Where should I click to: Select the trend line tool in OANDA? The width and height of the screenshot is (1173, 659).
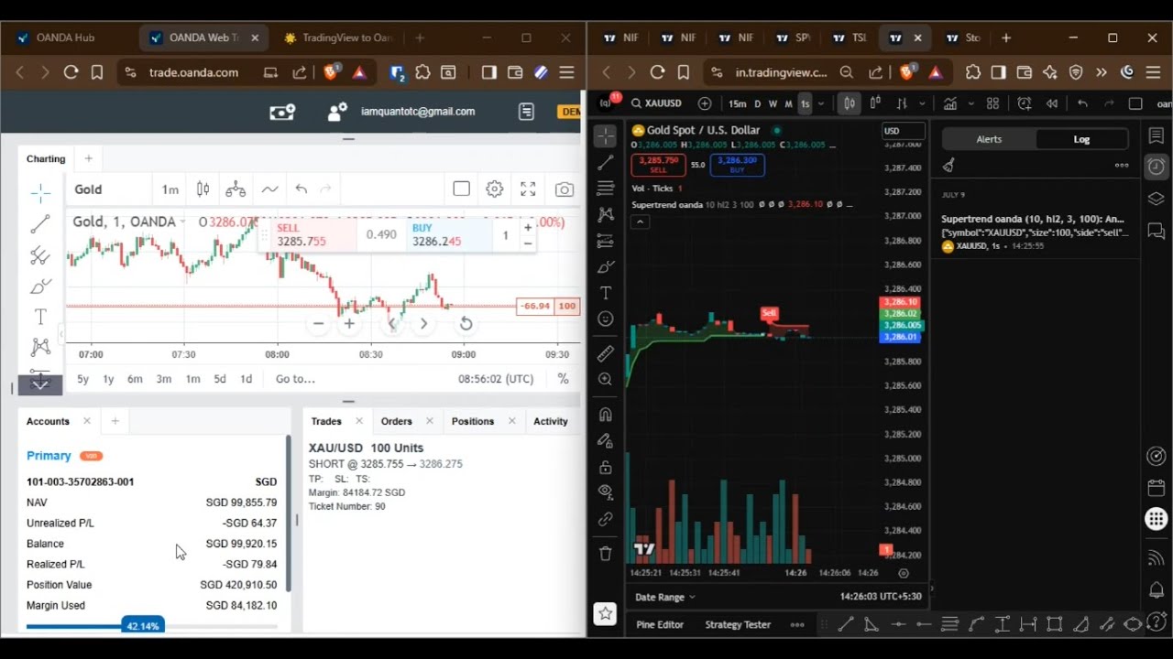40,224
